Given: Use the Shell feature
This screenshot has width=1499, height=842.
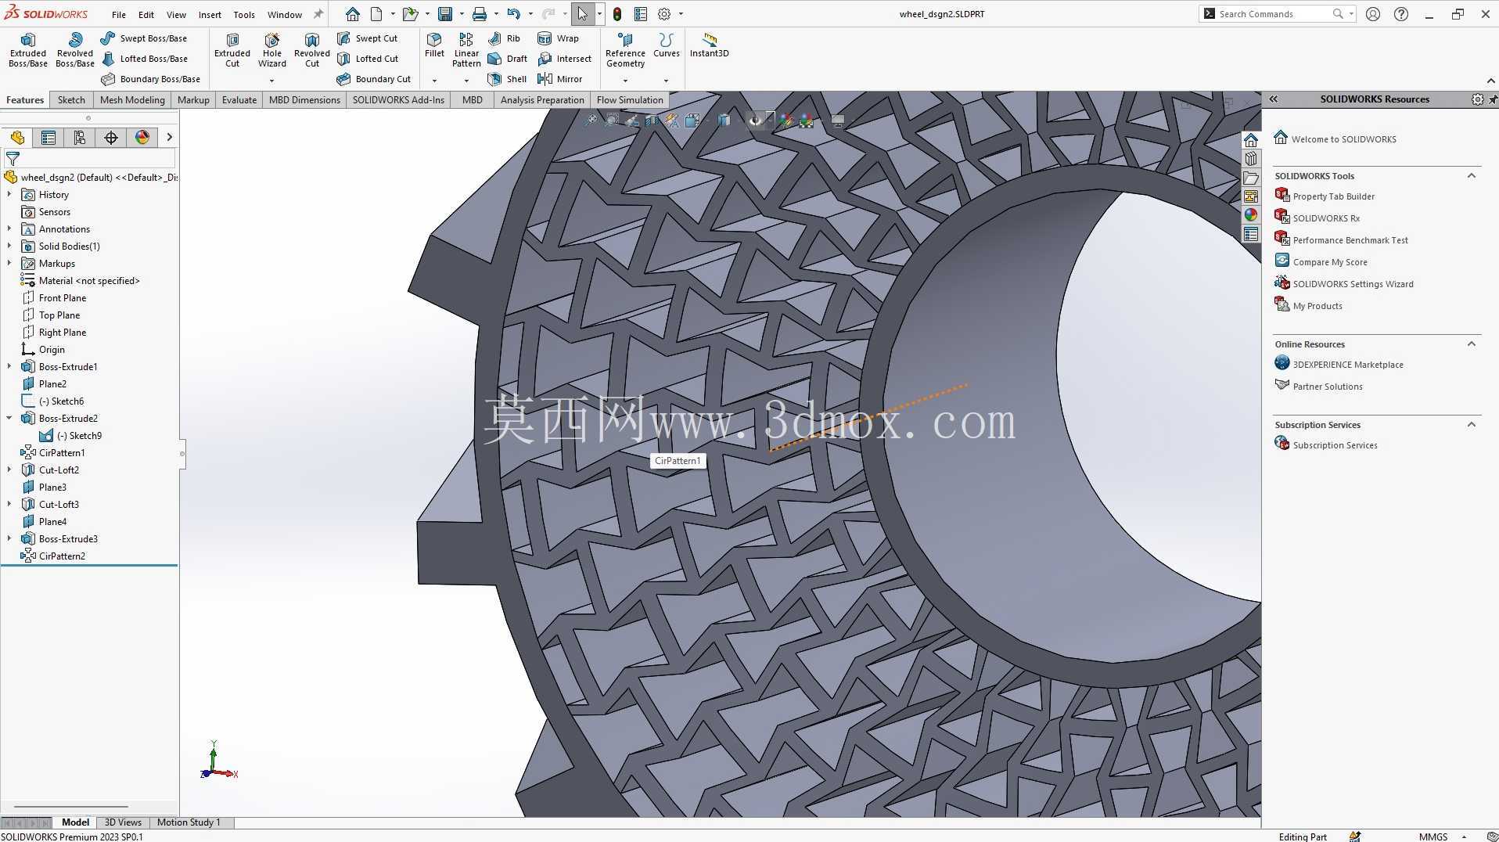Looking at the screenshot, I should pyautogui.click(x=506, y=79).
